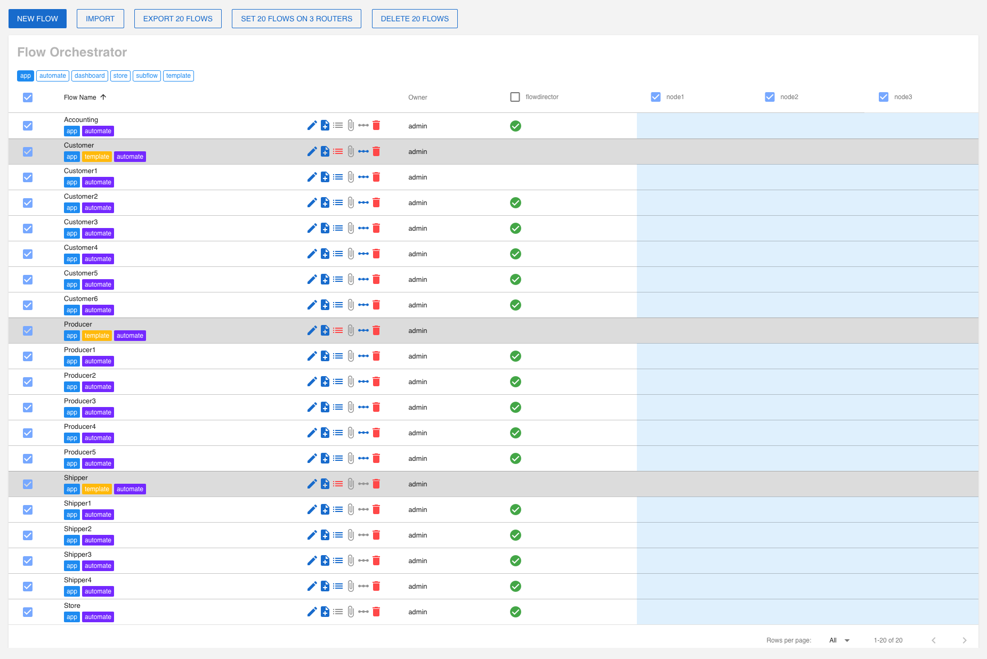The image size is (987, 659).
Task: Click the red list icon for Customer template
Action: 338,151
